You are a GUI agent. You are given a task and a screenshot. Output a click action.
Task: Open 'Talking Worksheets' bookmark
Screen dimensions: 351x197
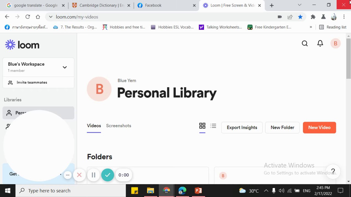(220, 27)
